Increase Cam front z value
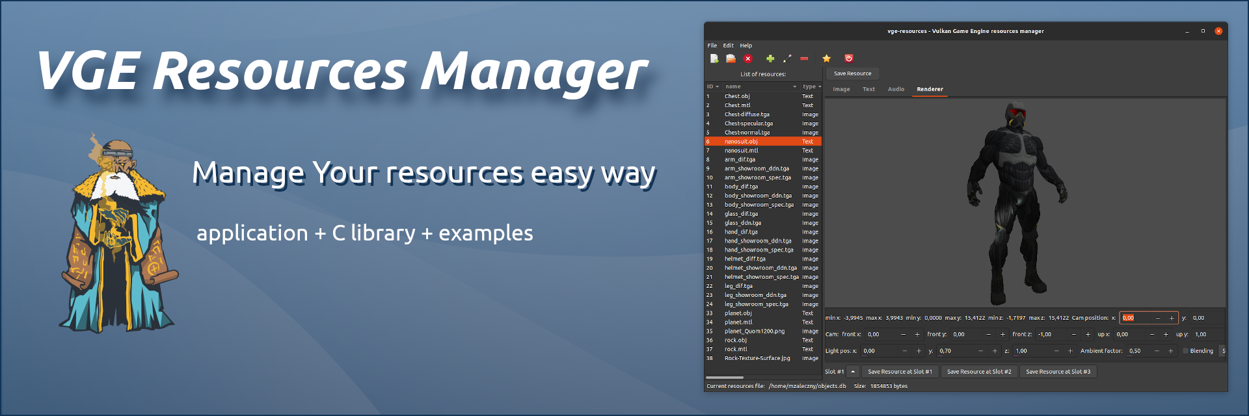The image size is (1249, 416). pos(1088,334)
